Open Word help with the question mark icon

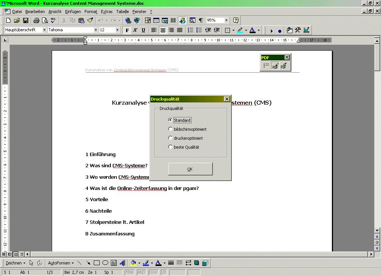[x=236, y=20]
